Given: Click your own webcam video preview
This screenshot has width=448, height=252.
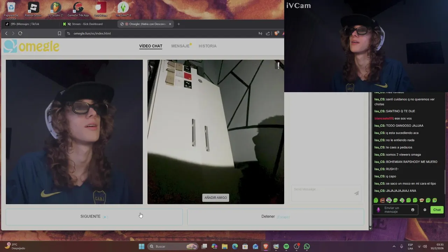Looking at the screenshot, I should tap(74, 132).
